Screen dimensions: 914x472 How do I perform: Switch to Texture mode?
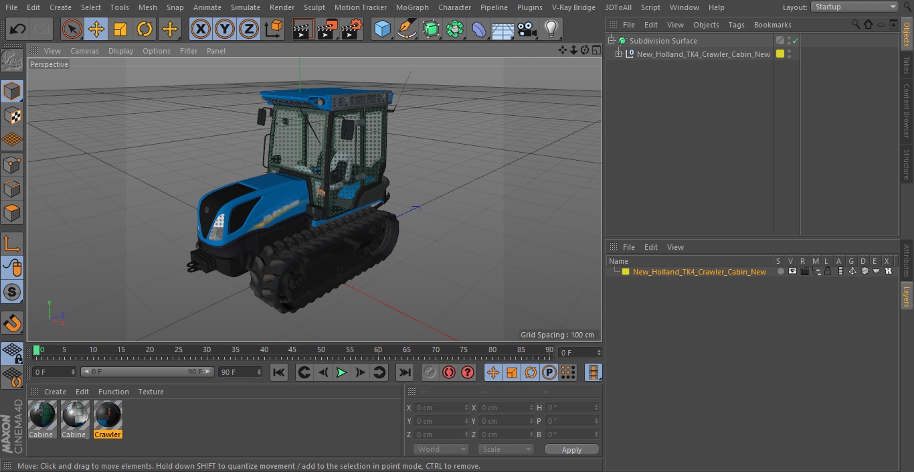click(12, 115)
